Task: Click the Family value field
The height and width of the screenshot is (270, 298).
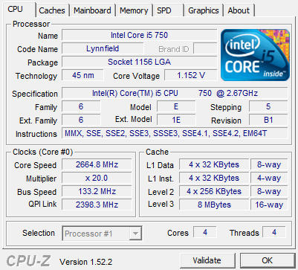Action: 81,106
